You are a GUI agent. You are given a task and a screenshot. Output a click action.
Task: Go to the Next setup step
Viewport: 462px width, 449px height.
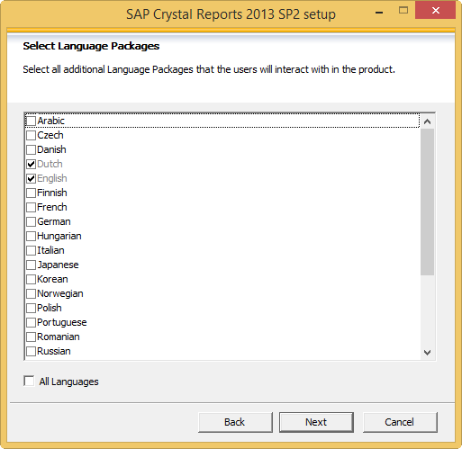point(316,422)
